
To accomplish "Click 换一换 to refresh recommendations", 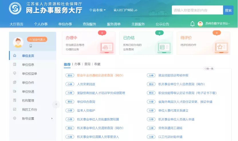I will pos(209,69).
